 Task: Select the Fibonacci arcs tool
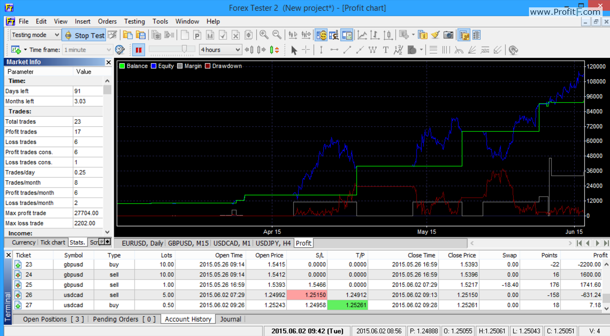point(459,50)
